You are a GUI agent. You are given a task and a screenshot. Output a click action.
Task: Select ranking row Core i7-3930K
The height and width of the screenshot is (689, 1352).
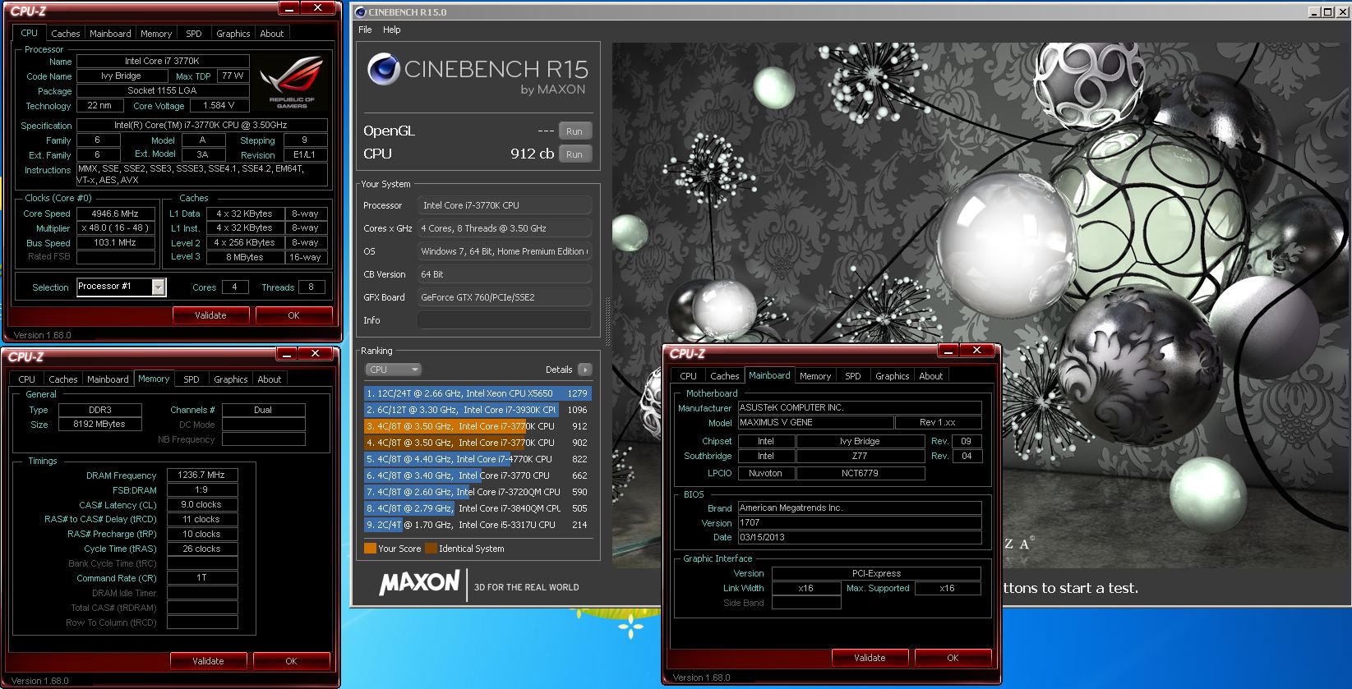478,410
